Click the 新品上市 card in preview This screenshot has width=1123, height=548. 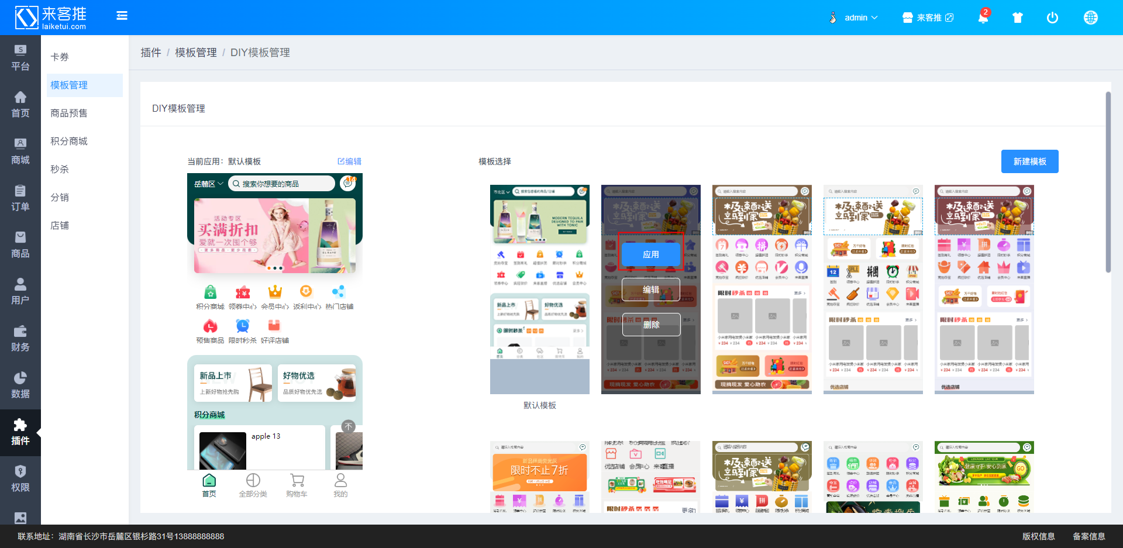tap(233, 383)
